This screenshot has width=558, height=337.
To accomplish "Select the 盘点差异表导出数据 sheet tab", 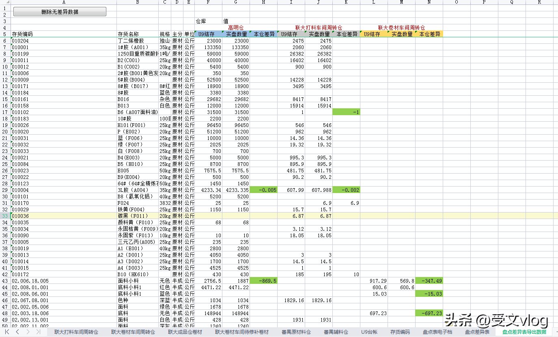I will pyautogui.click(x=524, y=332).
